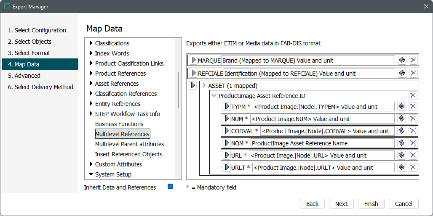This screenshot has width=433, height=216.
Task: Uncheck Inherit Data and References checkbox
Action: (x=170, y=187)
